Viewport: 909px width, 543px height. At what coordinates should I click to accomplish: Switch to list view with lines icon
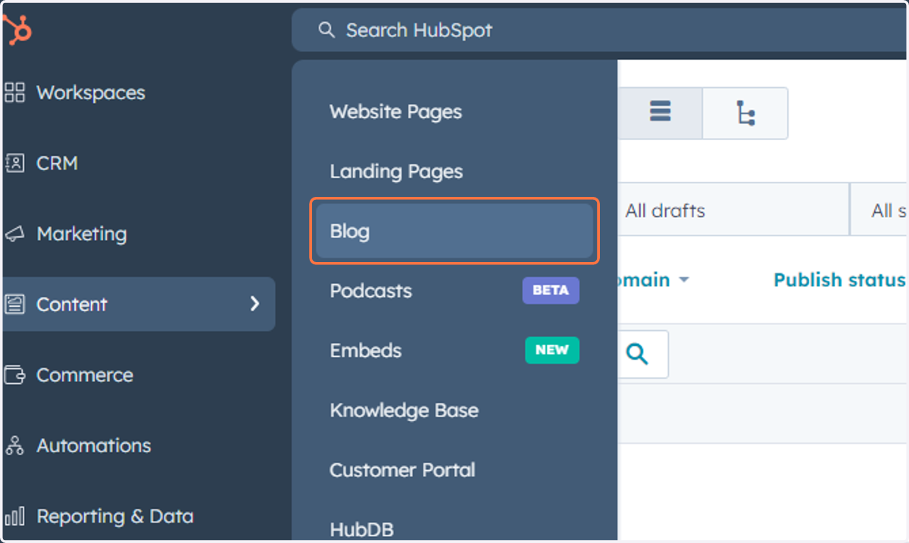click(660, 113)
